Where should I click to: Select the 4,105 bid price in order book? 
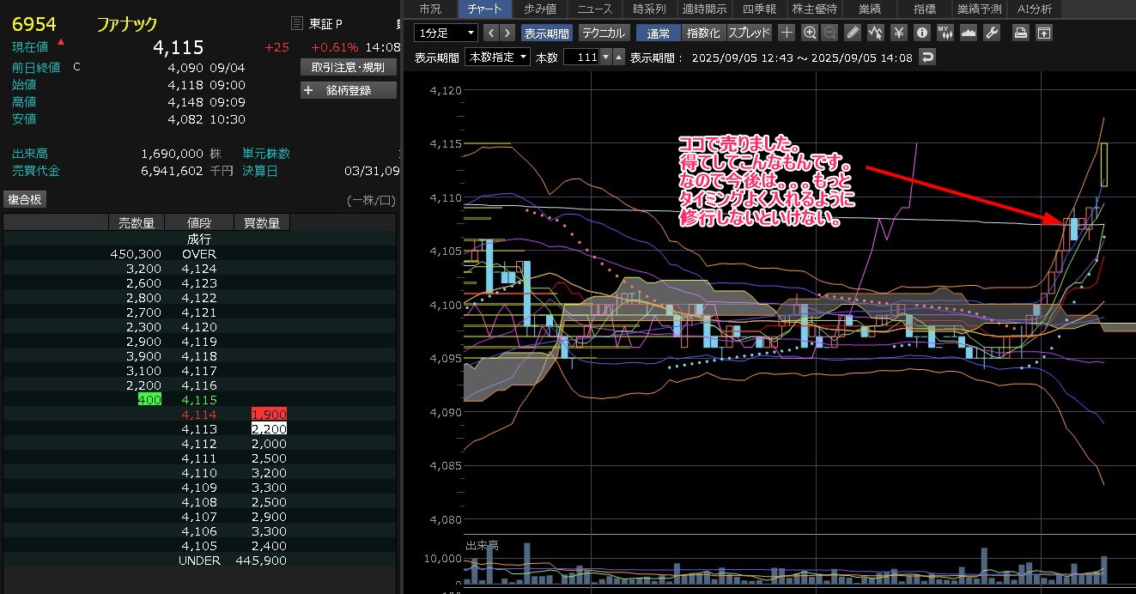pos(199,546)
